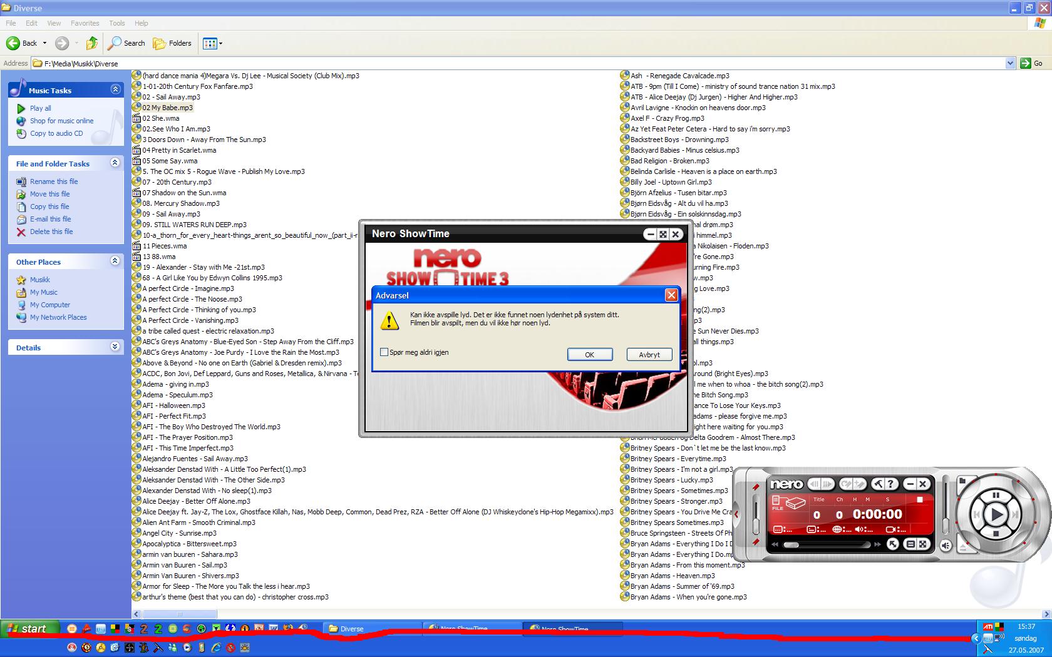This screenshot has height=657, width=1052.
Task: Open the Edit menu
Action: coord(31,23)
